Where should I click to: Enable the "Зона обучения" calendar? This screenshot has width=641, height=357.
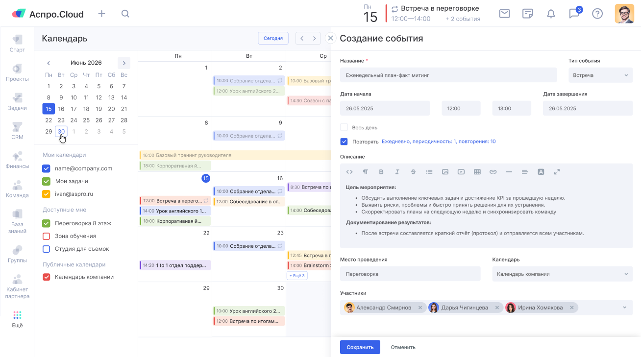[47, 236]
